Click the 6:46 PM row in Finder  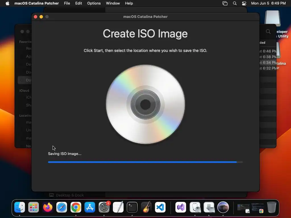tap(268, 51)
